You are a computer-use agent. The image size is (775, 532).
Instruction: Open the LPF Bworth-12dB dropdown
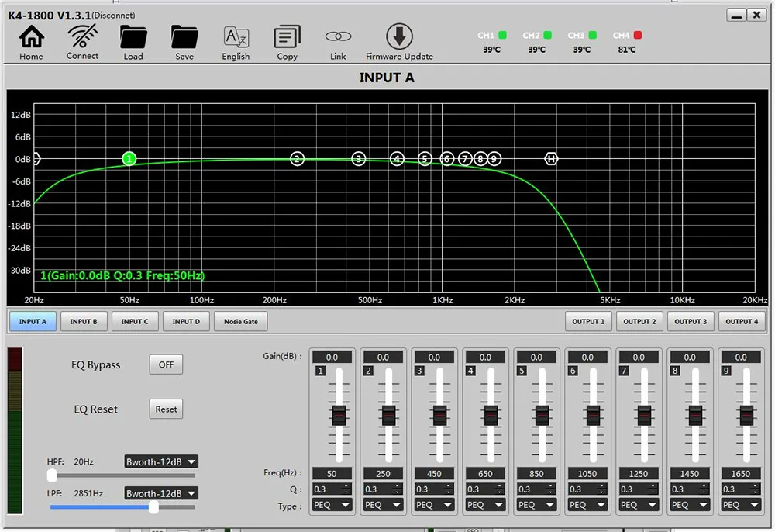click(x=161, y=494)
